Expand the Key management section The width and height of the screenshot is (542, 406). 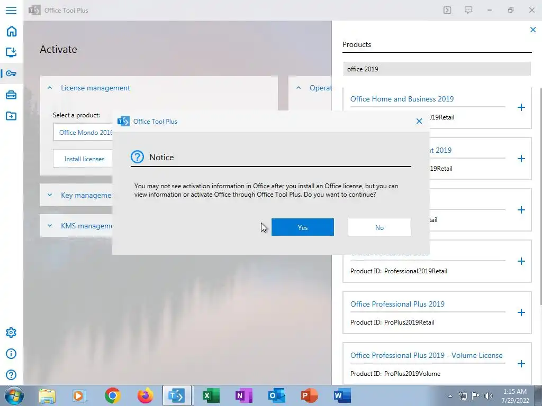tap(50, 195)
